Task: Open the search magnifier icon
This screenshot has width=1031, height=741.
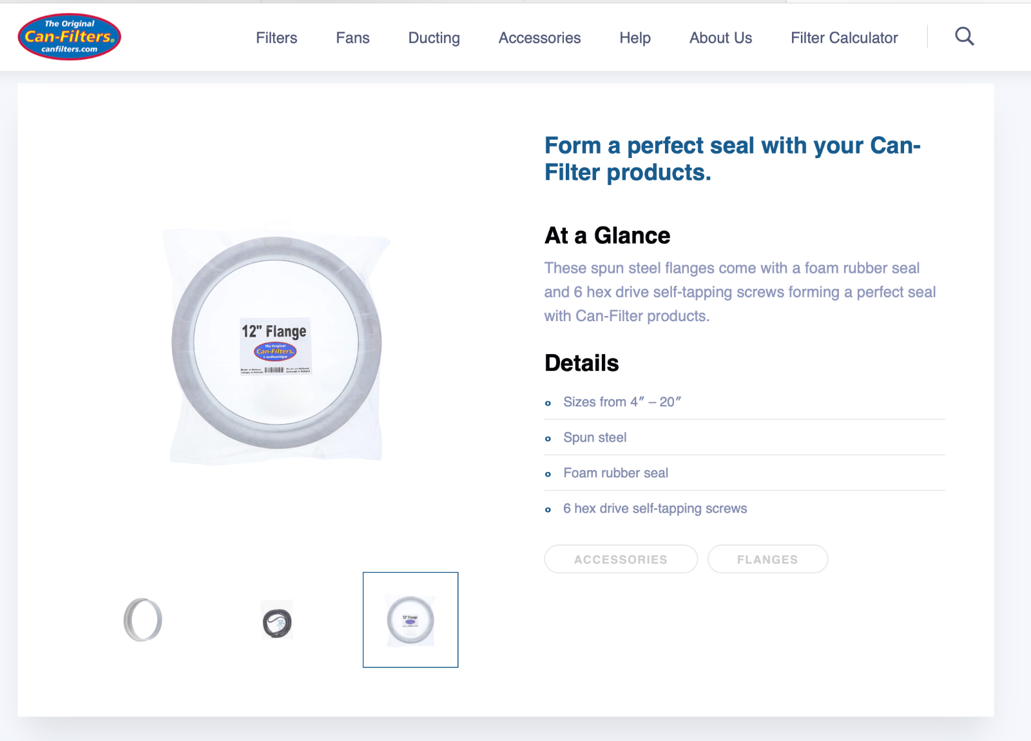Action: 964,37
